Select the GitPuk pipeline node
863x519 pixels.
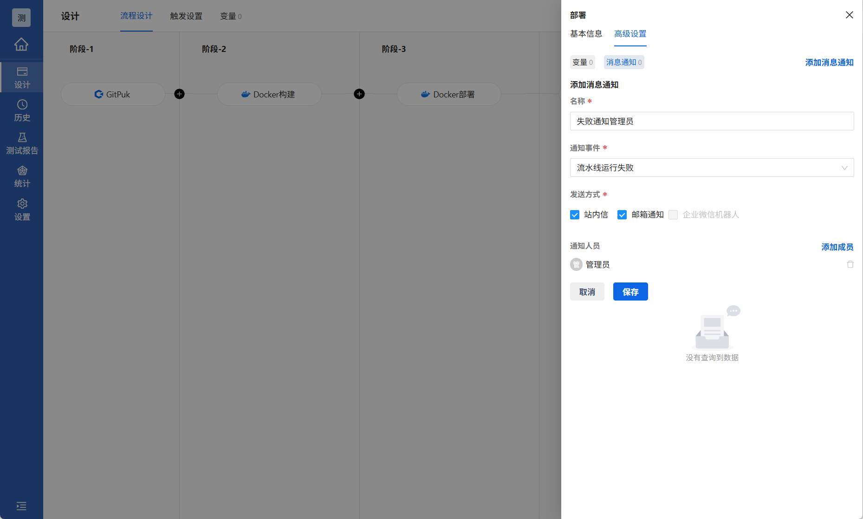pos(113,94)
